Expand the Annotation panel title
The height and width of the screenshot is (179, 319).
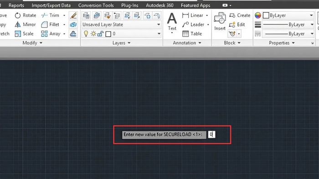(187, 43)
